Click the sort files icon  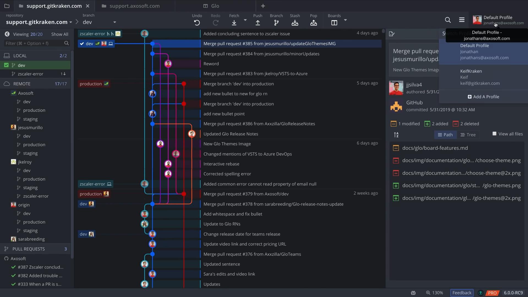pyautogui.click(x=396, y=135)
